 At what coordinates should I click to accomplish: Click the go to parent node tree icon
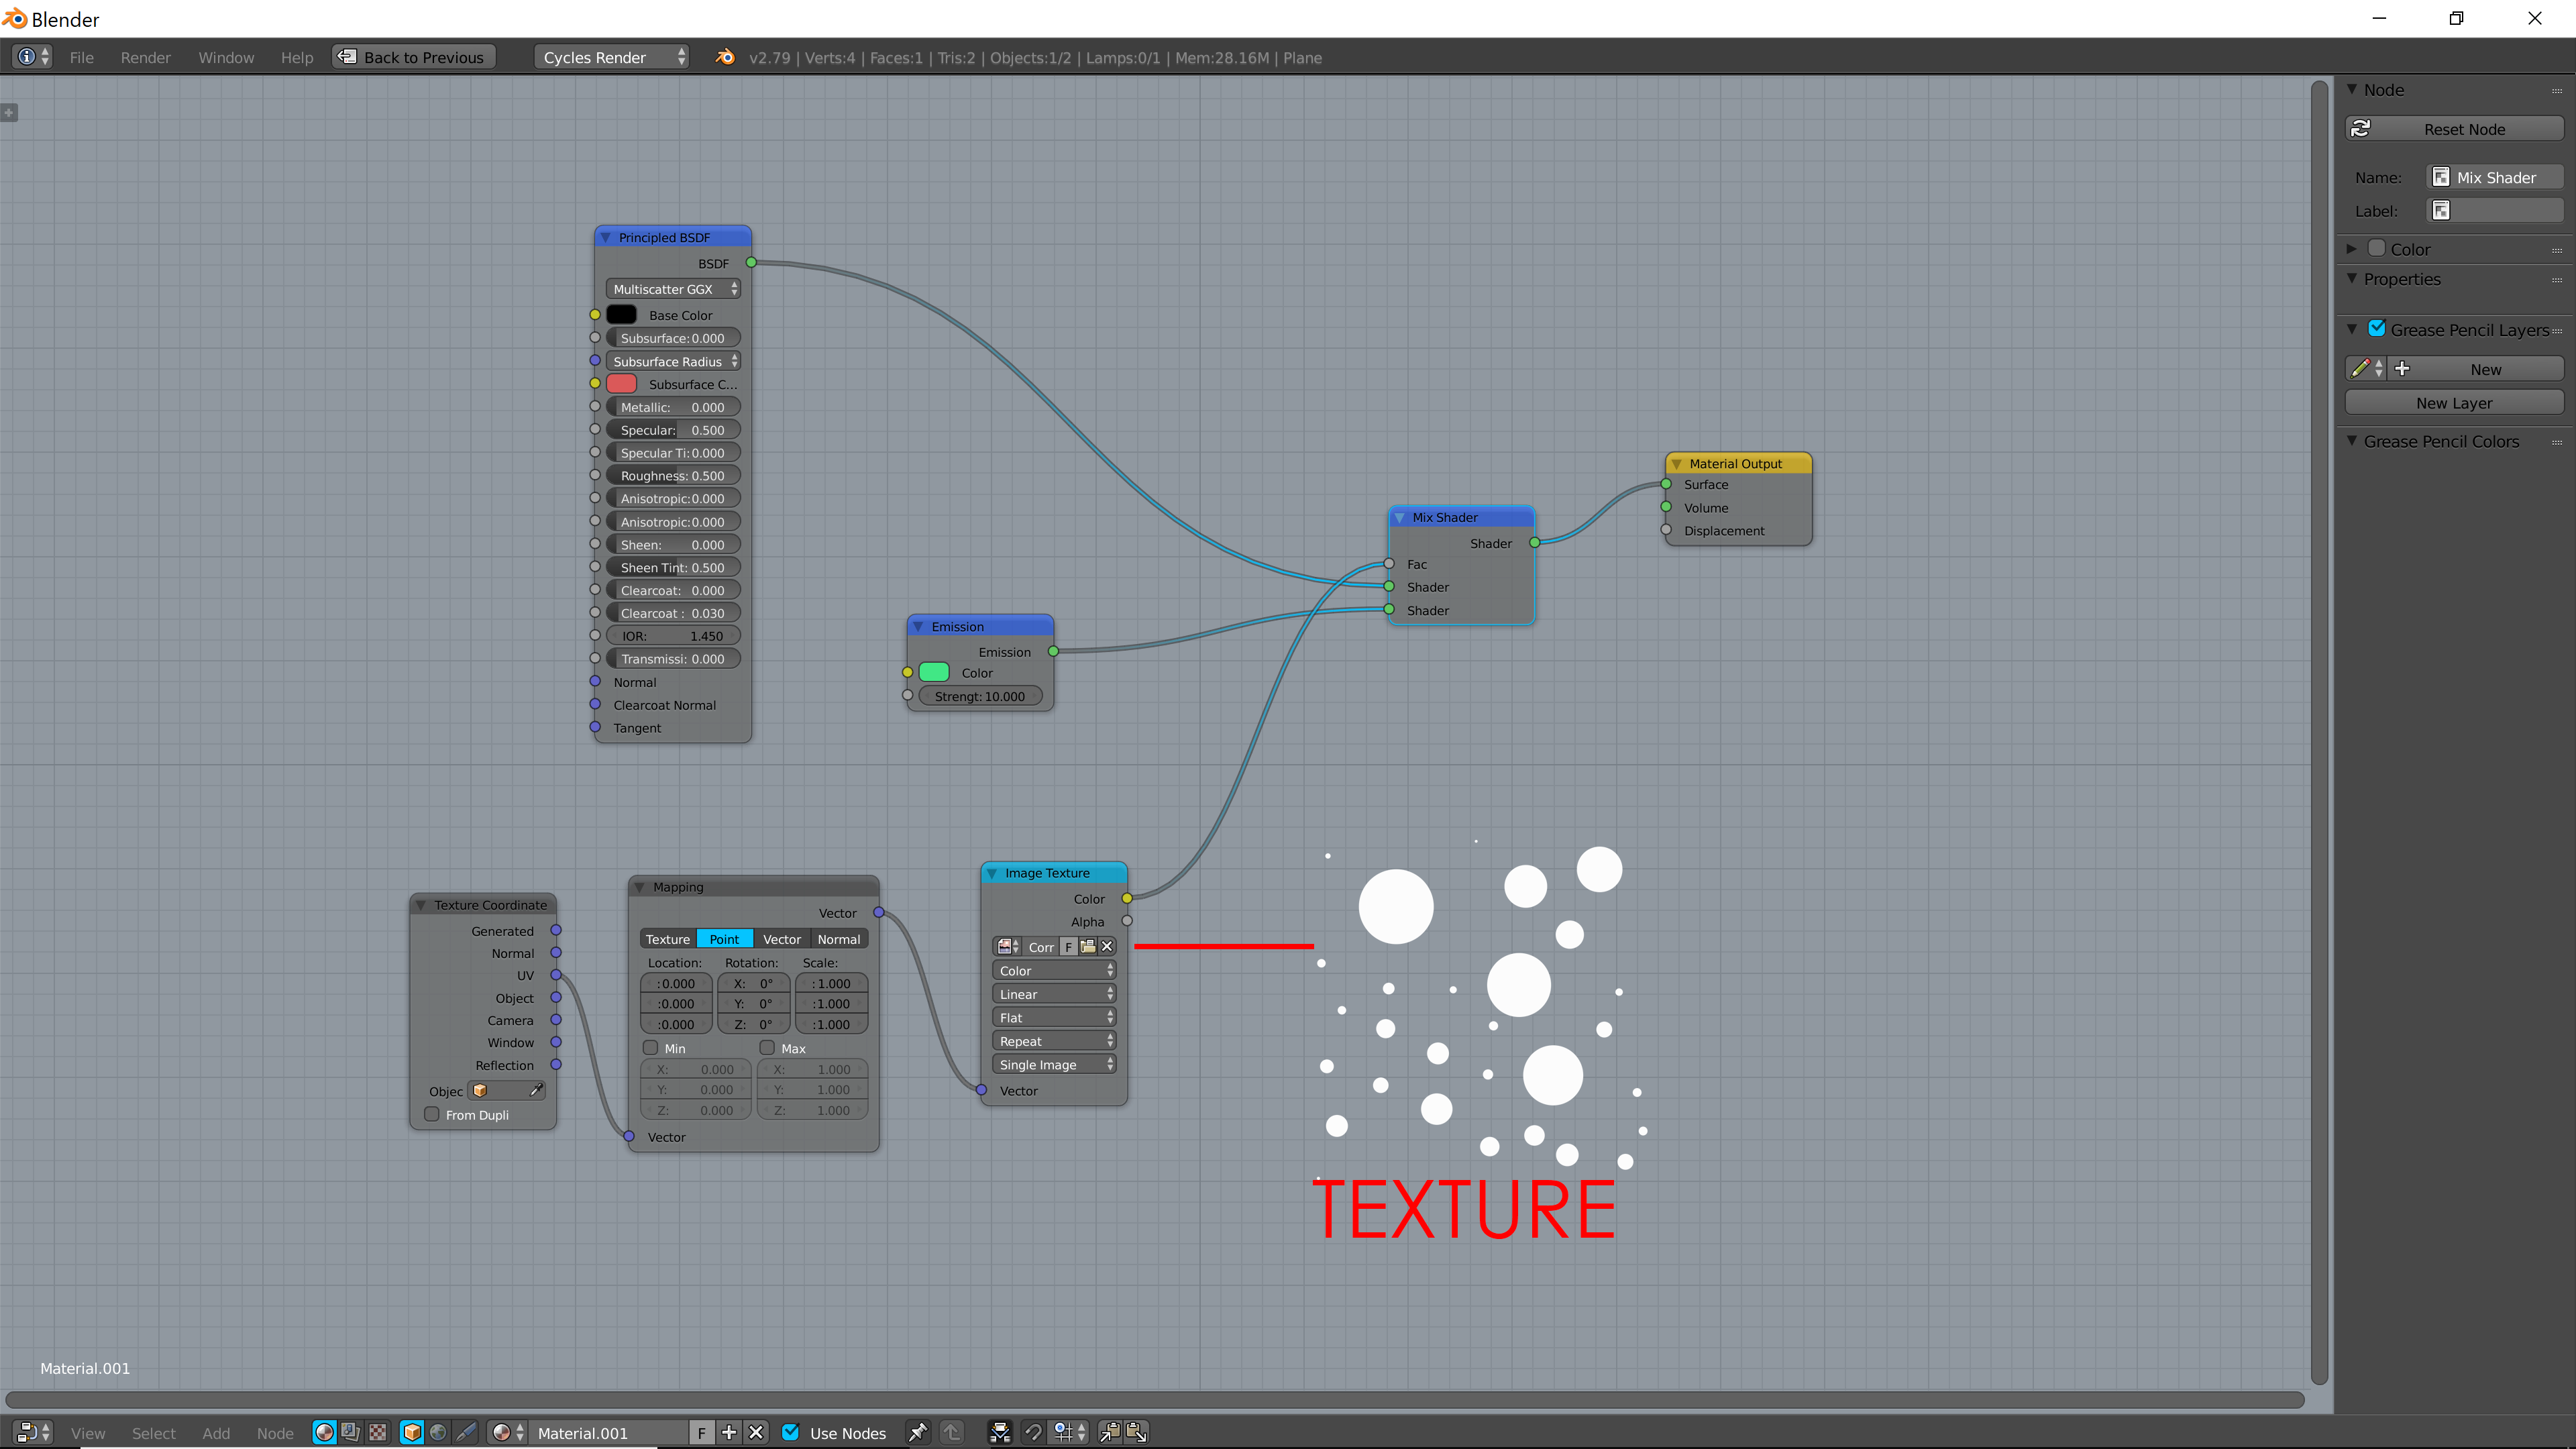(951, 1432)
